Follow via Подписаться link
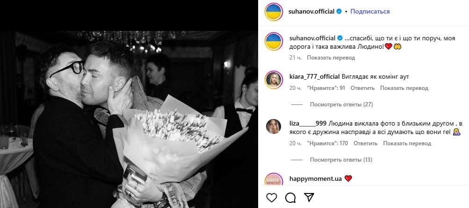This screenshot has height=208, width=469. [x=370, y=11]
